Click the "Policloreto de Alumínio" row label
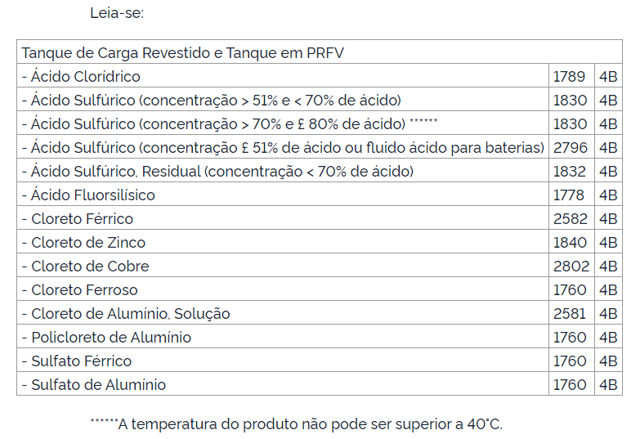This screenshot has width=640, height=439. pos(106,338)
